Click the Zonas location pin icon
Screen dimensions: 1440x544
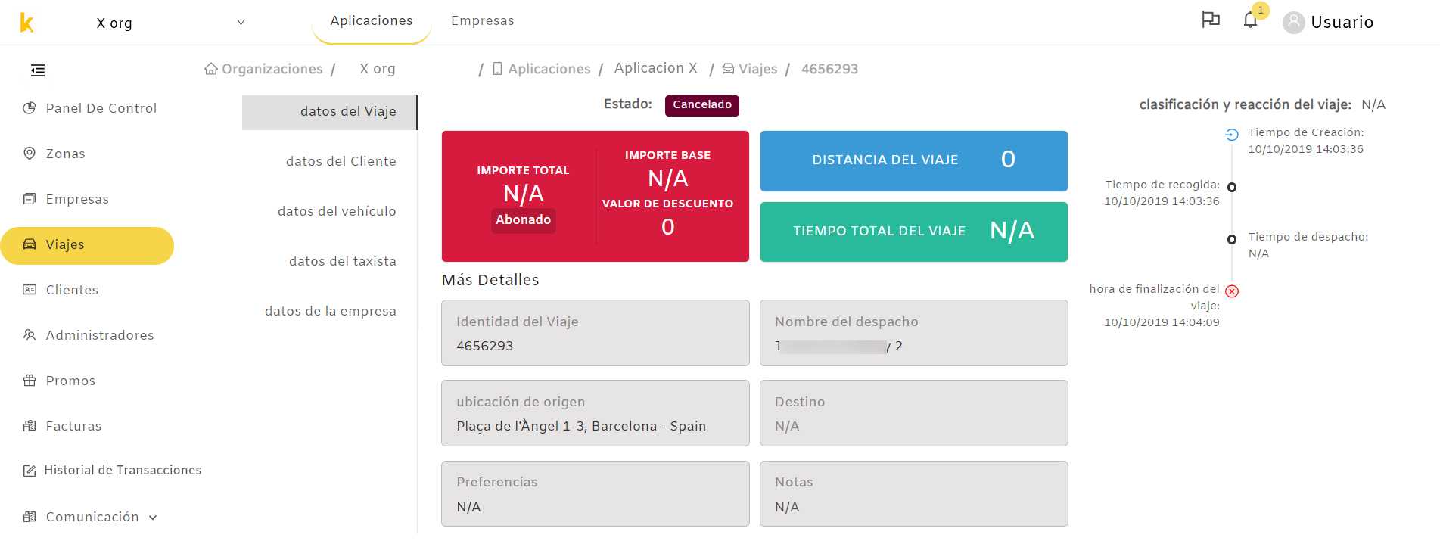pos(30,154)
